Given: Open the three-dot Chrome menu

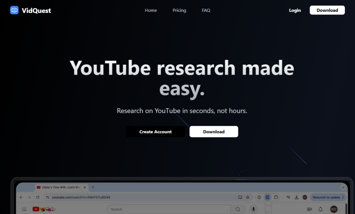Looking at the screenshot, I should coord(343,197).
